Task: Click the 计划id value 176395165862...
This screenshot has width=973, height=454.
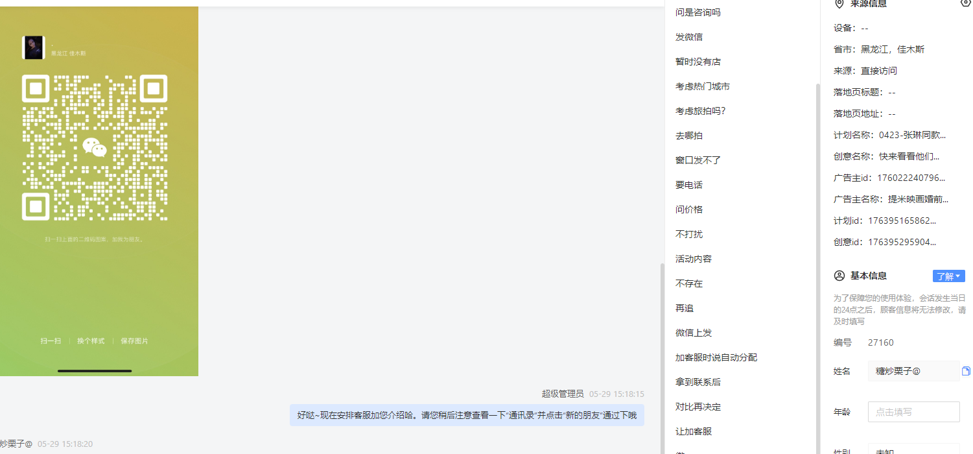Action: pyautogui.click(x=902, y=221)
